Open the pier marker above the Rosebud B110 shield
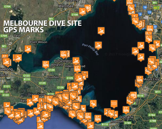162x129 pixels. coord(98,119)
